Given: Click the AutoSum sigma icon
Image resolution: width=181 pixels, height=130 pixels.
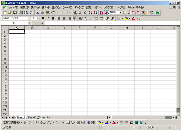Looking at the screenshot, I should click(x=80, y=13).
